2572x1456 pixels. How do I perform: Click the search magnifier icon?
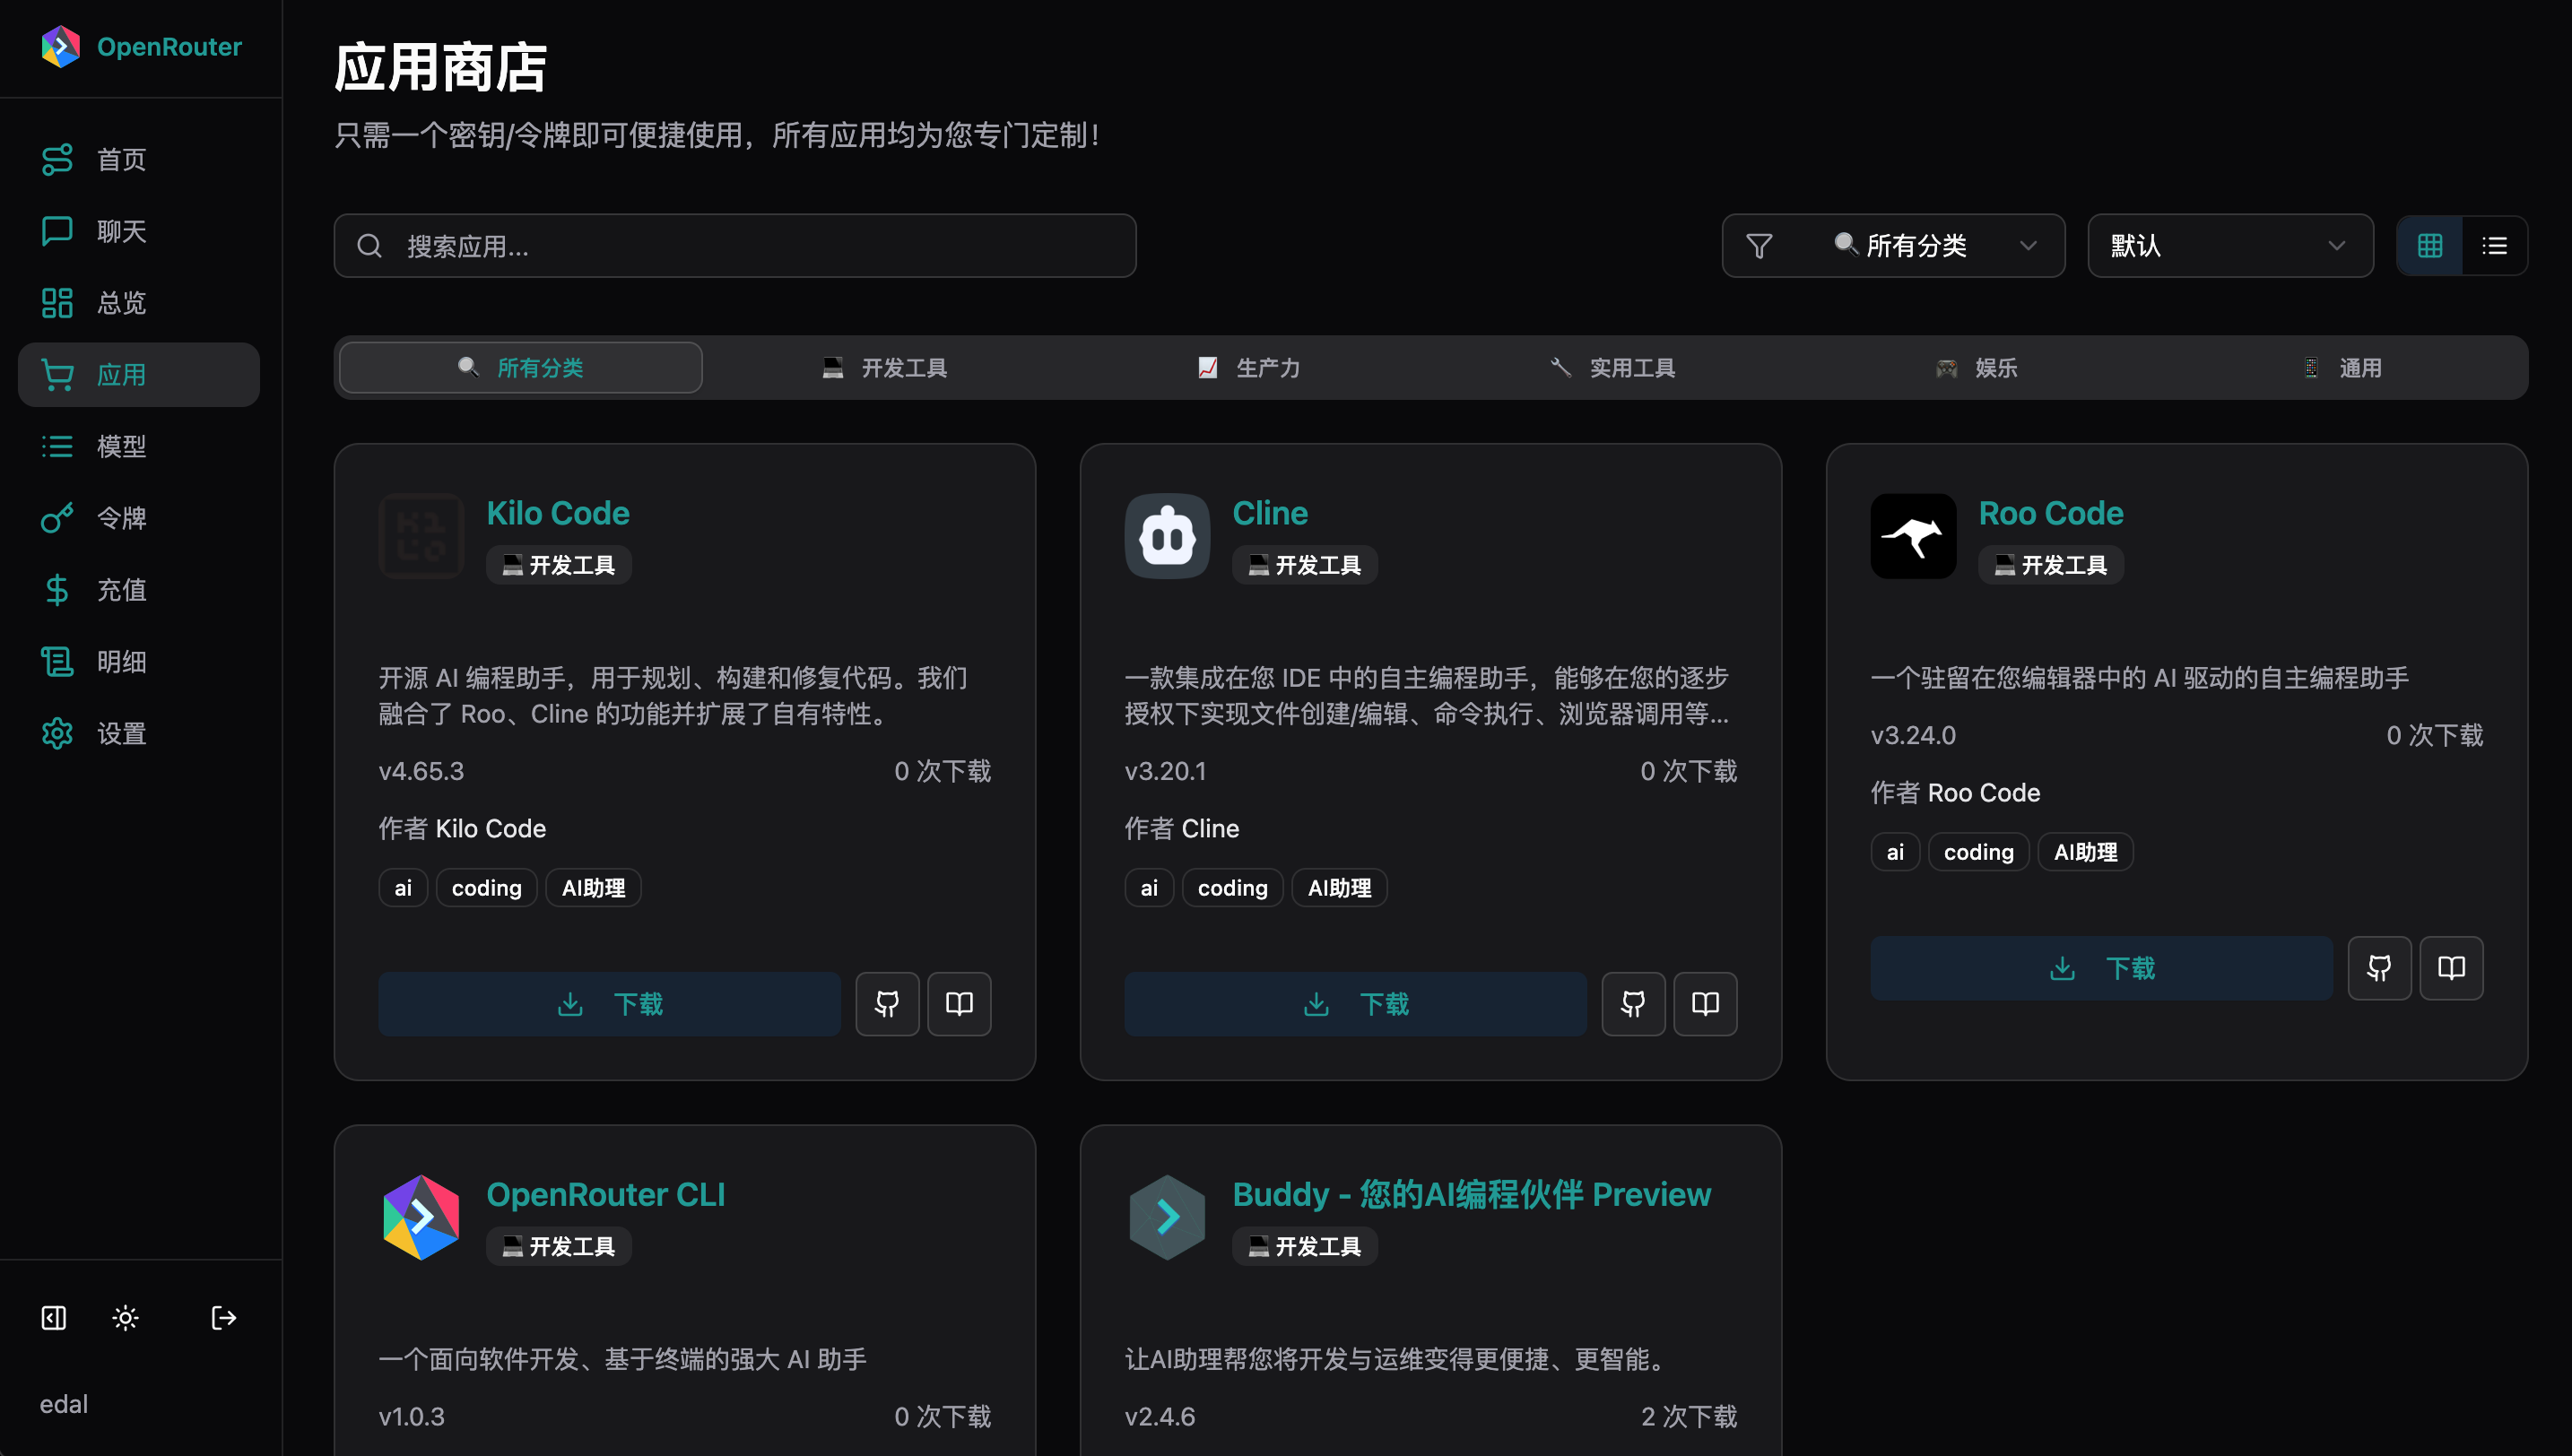pos(370,246)
